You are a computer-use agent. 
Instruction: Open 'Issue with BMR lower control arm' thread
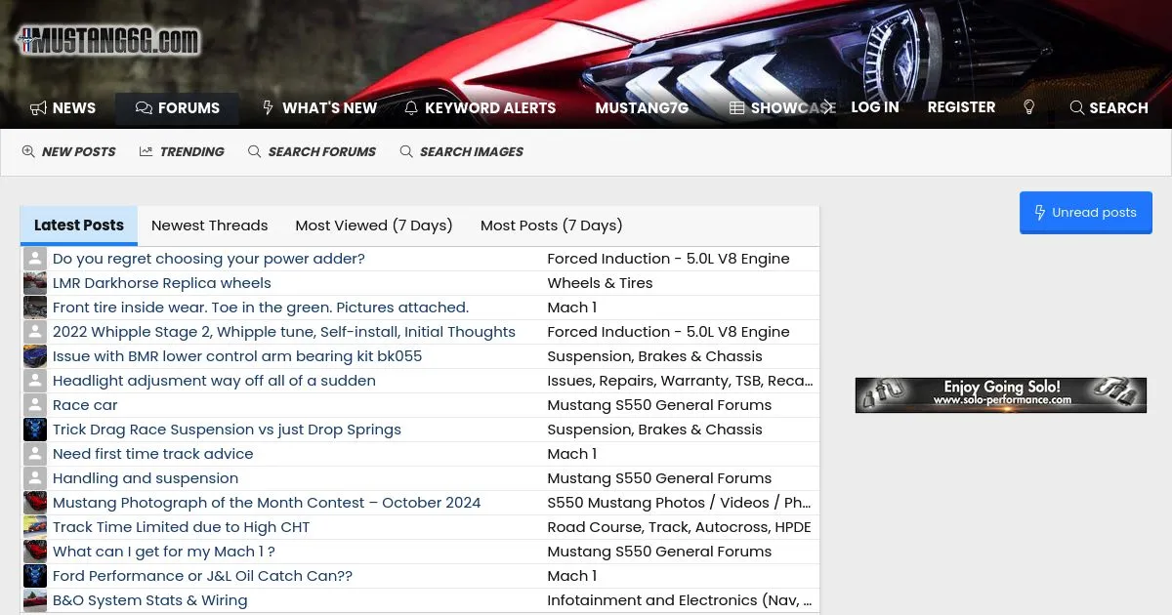(x=237, y=356)
